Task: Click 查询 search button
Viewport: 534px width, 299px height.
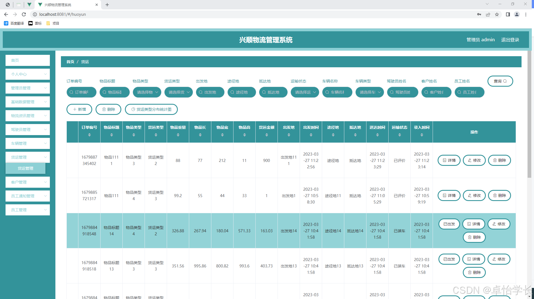Action: 500,81
